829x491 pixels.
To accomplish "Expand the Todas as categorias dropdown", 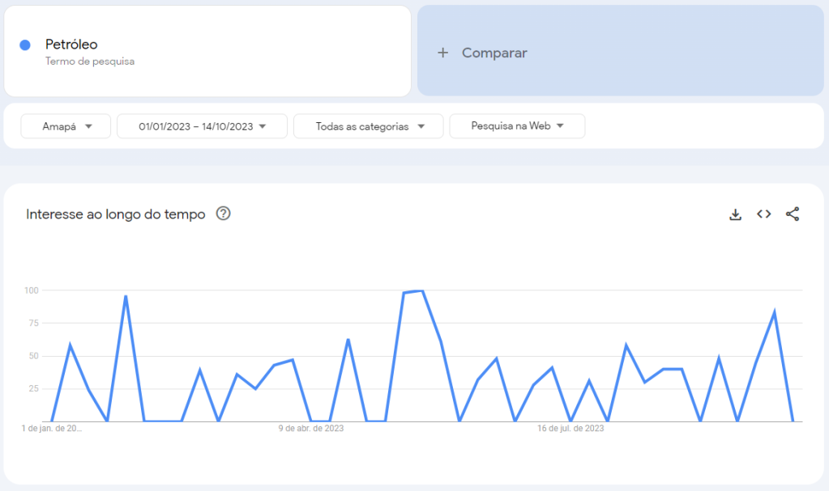I will tap(368, 126).
